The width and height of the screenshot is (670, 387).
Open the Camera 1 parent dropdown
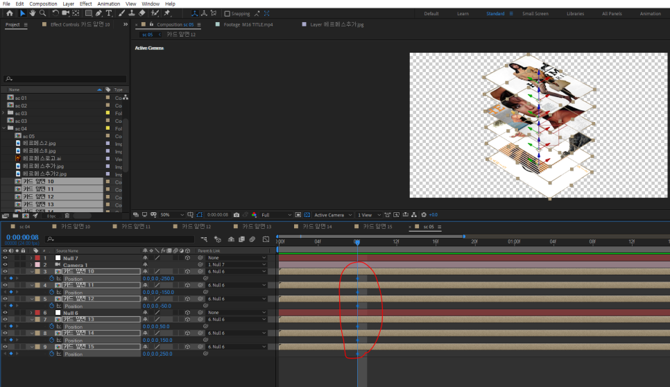click(237, 265)
